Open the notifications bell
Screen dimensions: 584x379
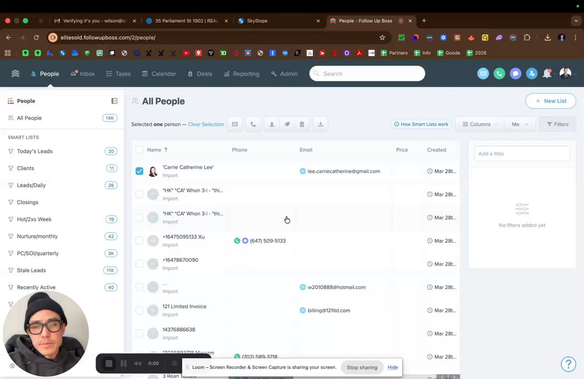tap(547, 74)
